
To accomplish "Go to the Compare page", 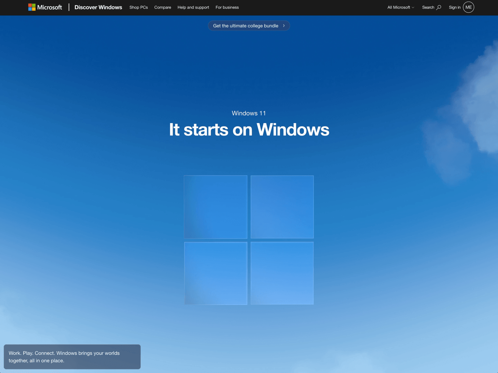I will pos(162,7).
